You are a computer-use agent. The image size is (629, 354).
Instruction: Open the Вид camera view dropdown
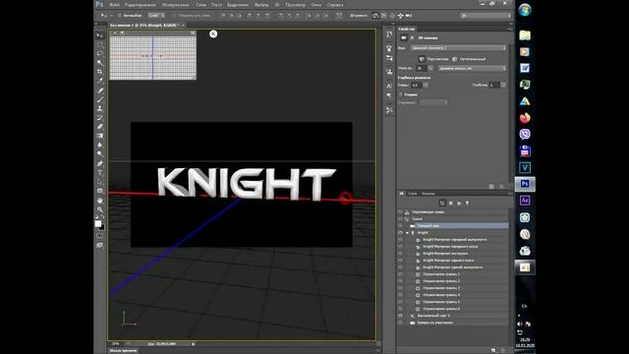tap(458, 48)
